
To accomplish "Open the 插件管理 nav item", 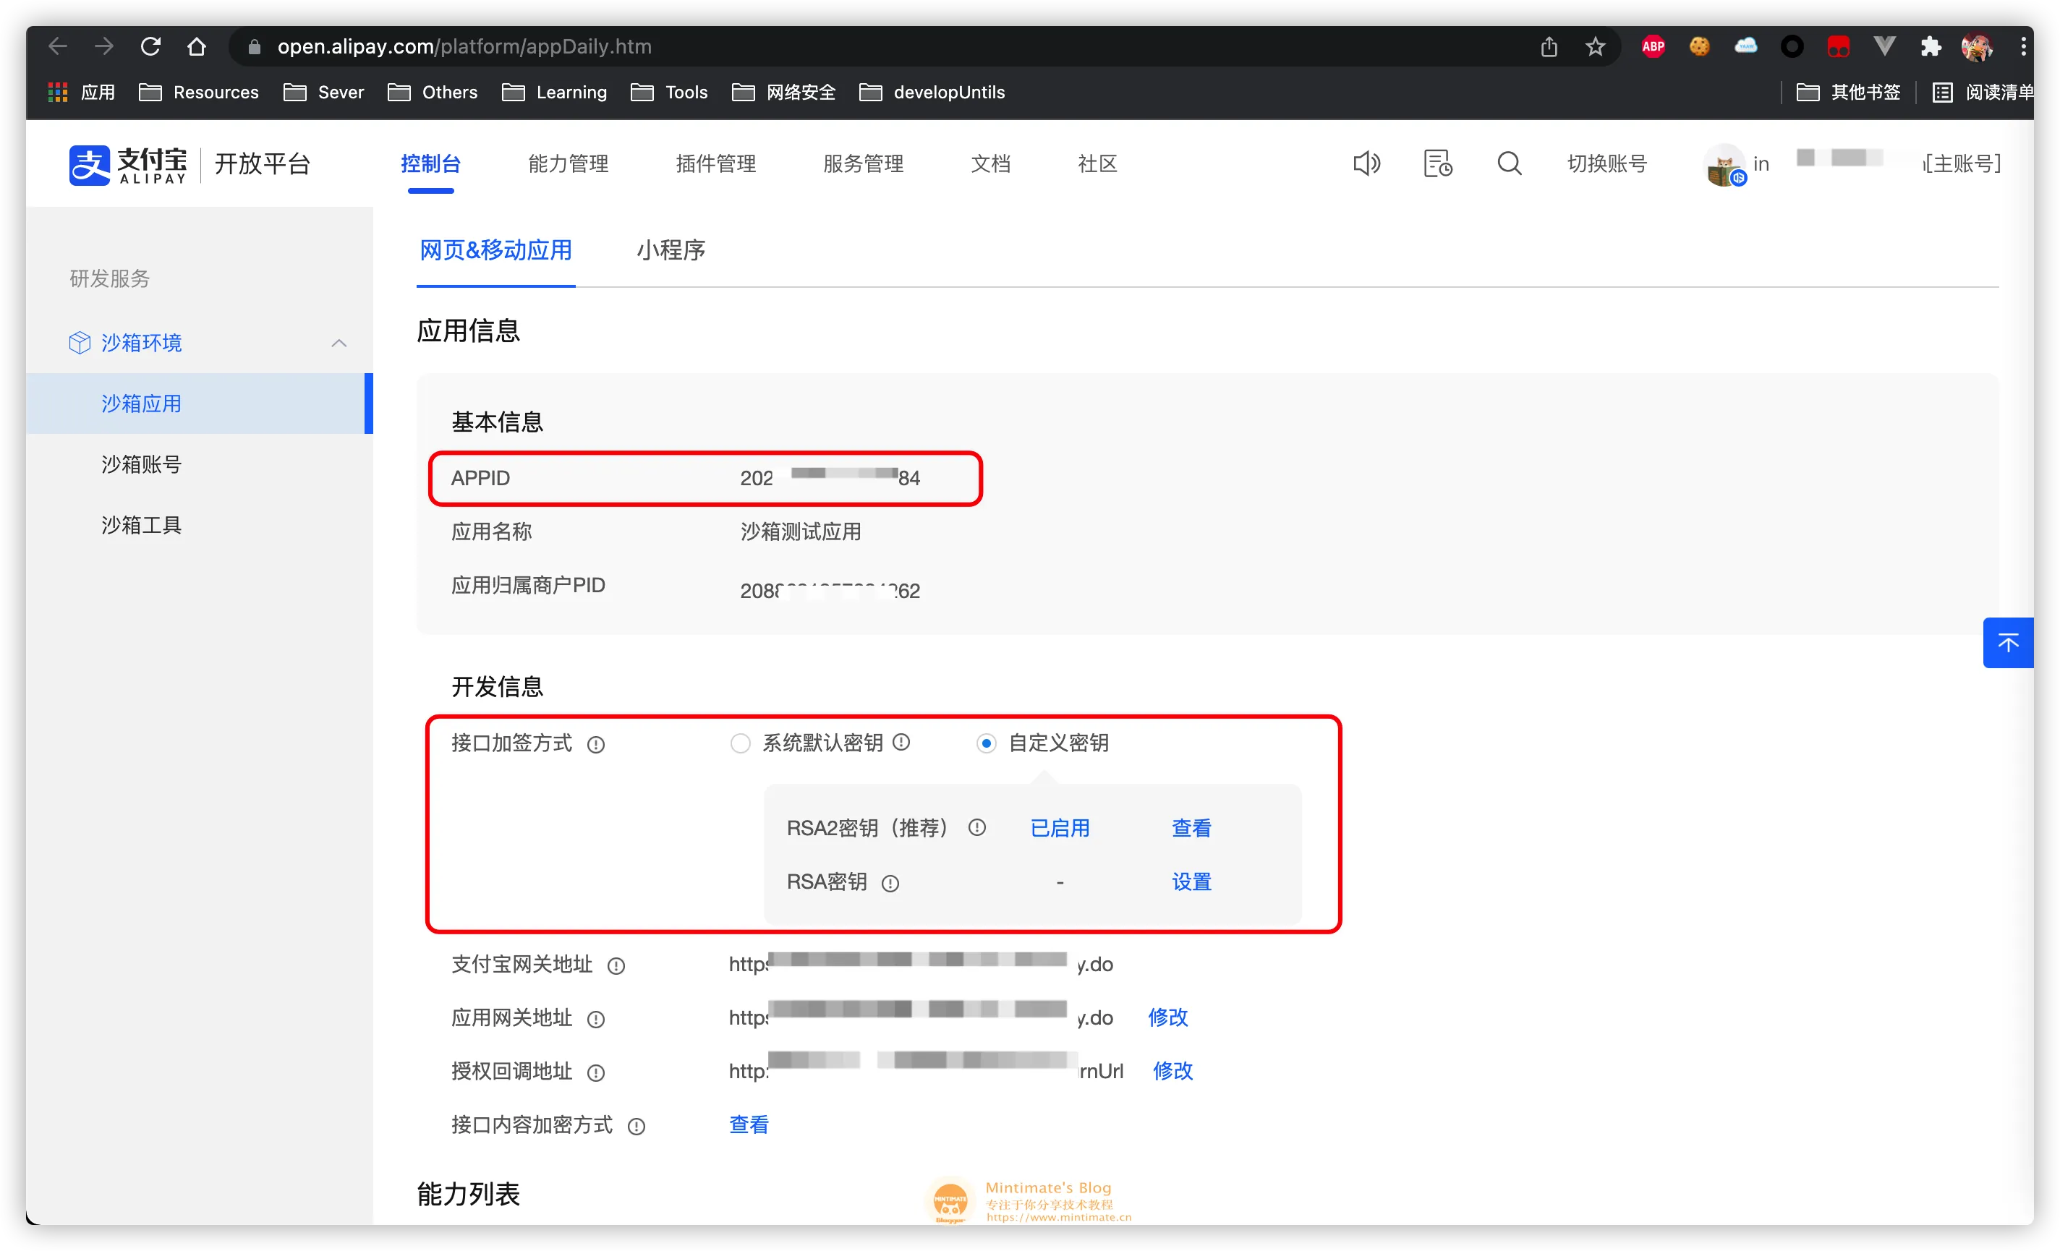I will (x=715, y=164).
